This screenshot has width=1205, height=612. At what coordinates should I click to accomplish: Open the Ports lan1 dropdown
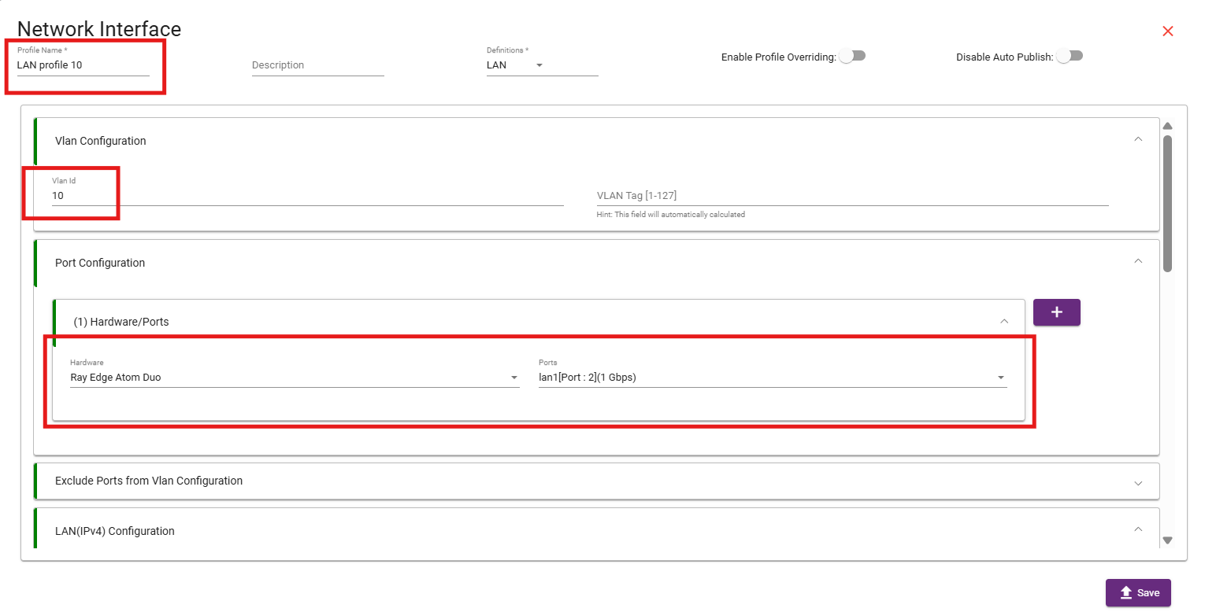[773, 378]
